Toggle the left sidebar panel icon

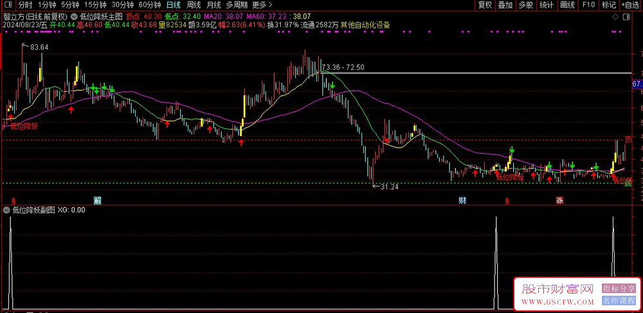8,5
